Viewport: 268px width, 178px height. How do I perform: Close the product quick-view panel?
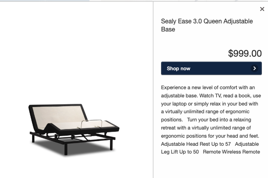tap(262, 9)
